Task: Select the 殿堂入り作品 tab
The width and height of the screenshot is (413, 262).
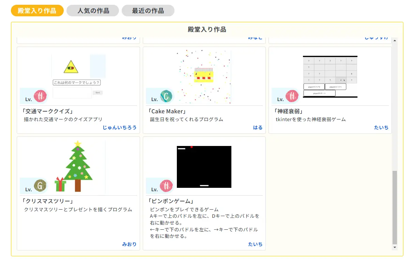Action: [37, 11]
